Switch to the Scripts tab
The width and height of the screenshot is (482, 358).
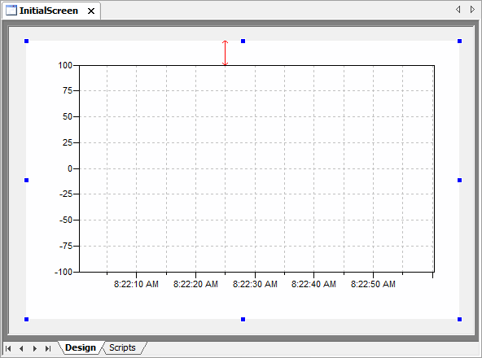click(122, 347)
